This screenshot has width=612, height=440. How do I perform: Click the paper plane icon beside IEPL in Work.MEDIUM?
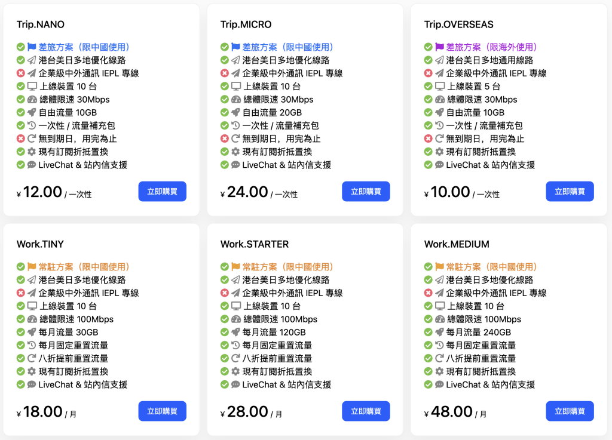(439, 293)
